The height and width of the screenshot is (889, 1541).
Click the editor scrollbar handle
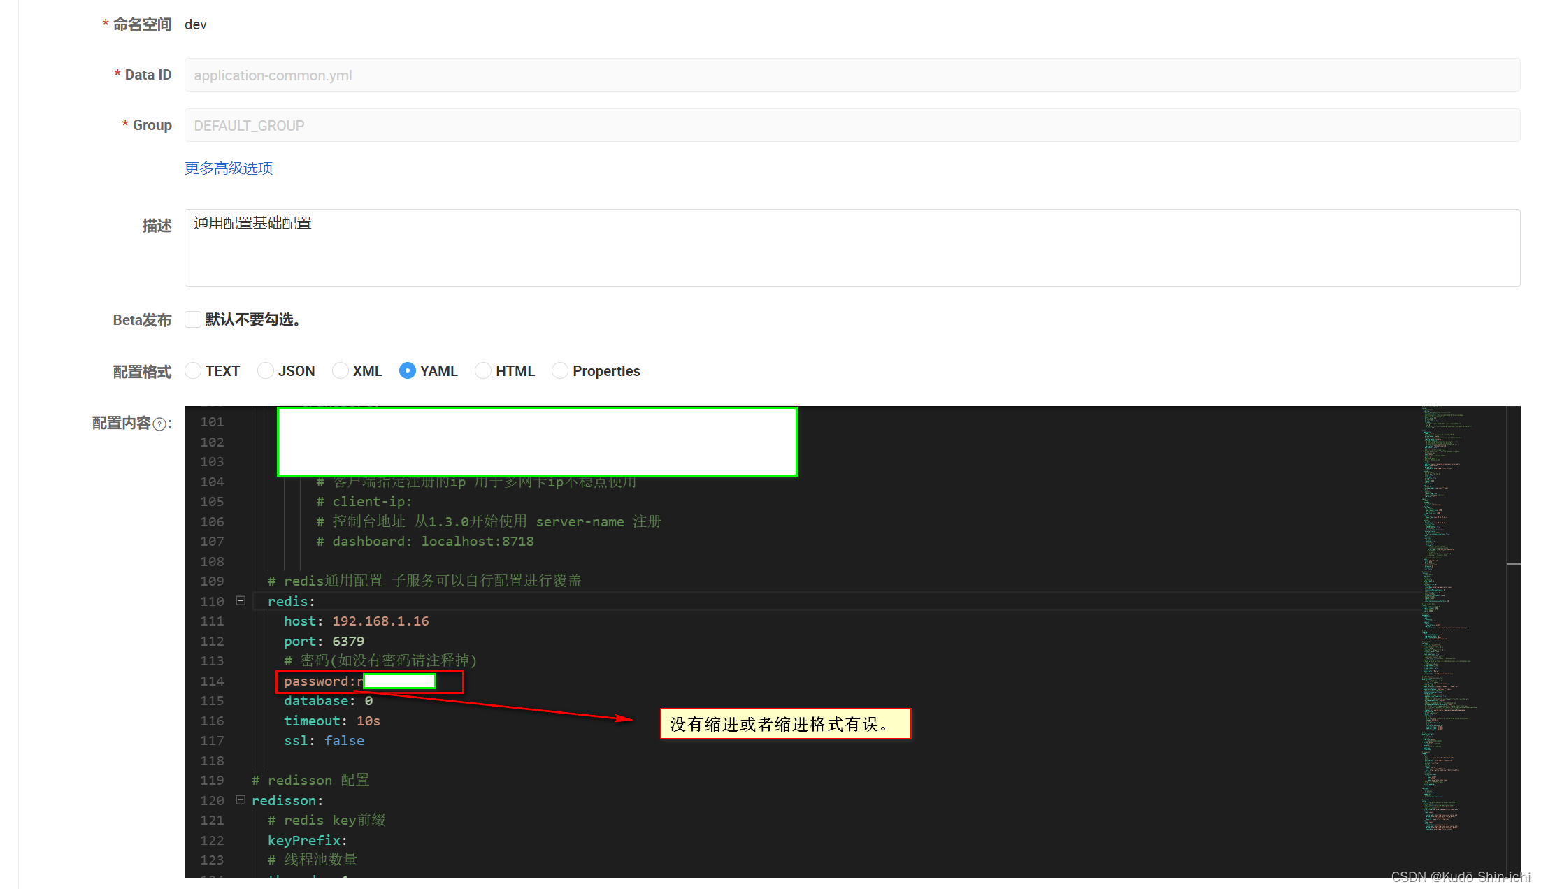coord(1514,563)
